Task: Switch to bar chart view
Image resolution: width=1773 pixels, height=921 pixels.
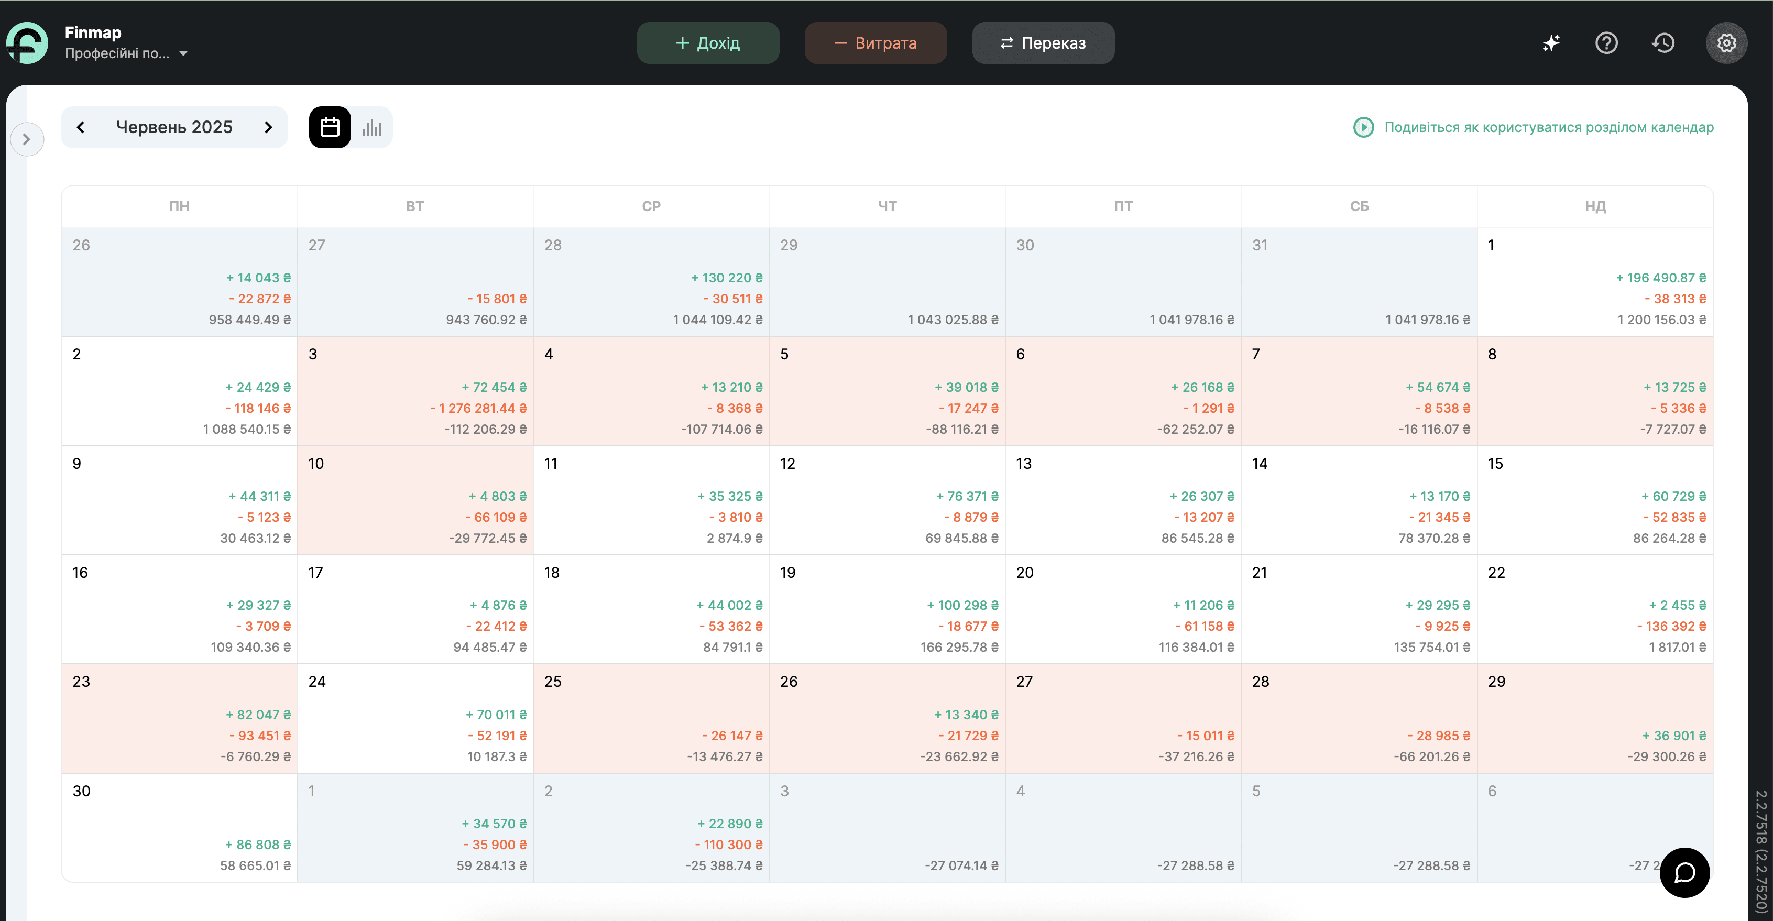Action: (x=371, y=127)
